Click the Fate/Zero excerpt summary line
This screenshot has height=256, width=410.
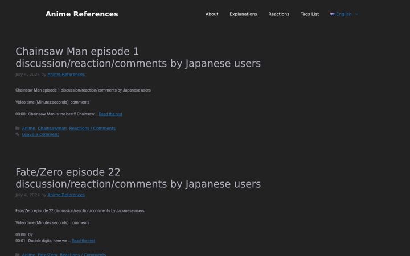point(80,211)
